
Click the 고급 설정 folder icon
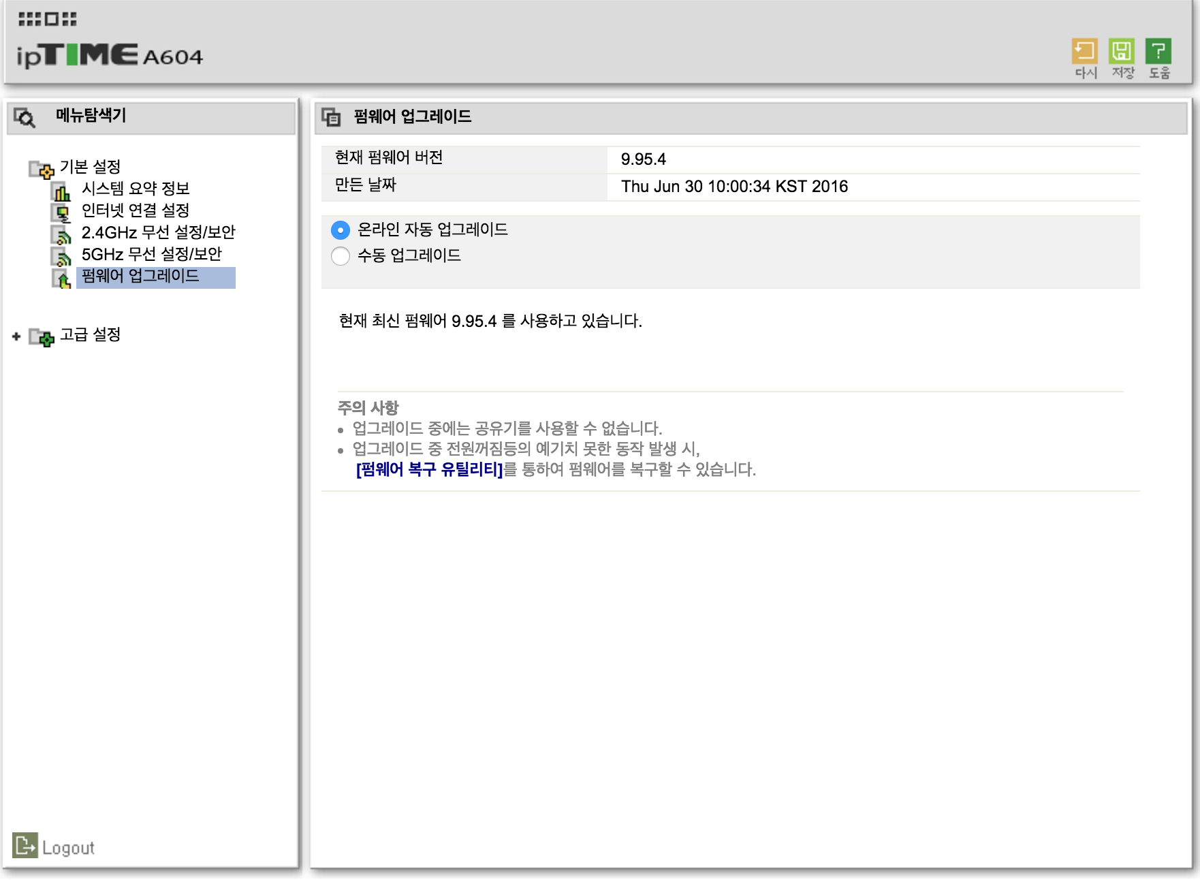[42, 337]
